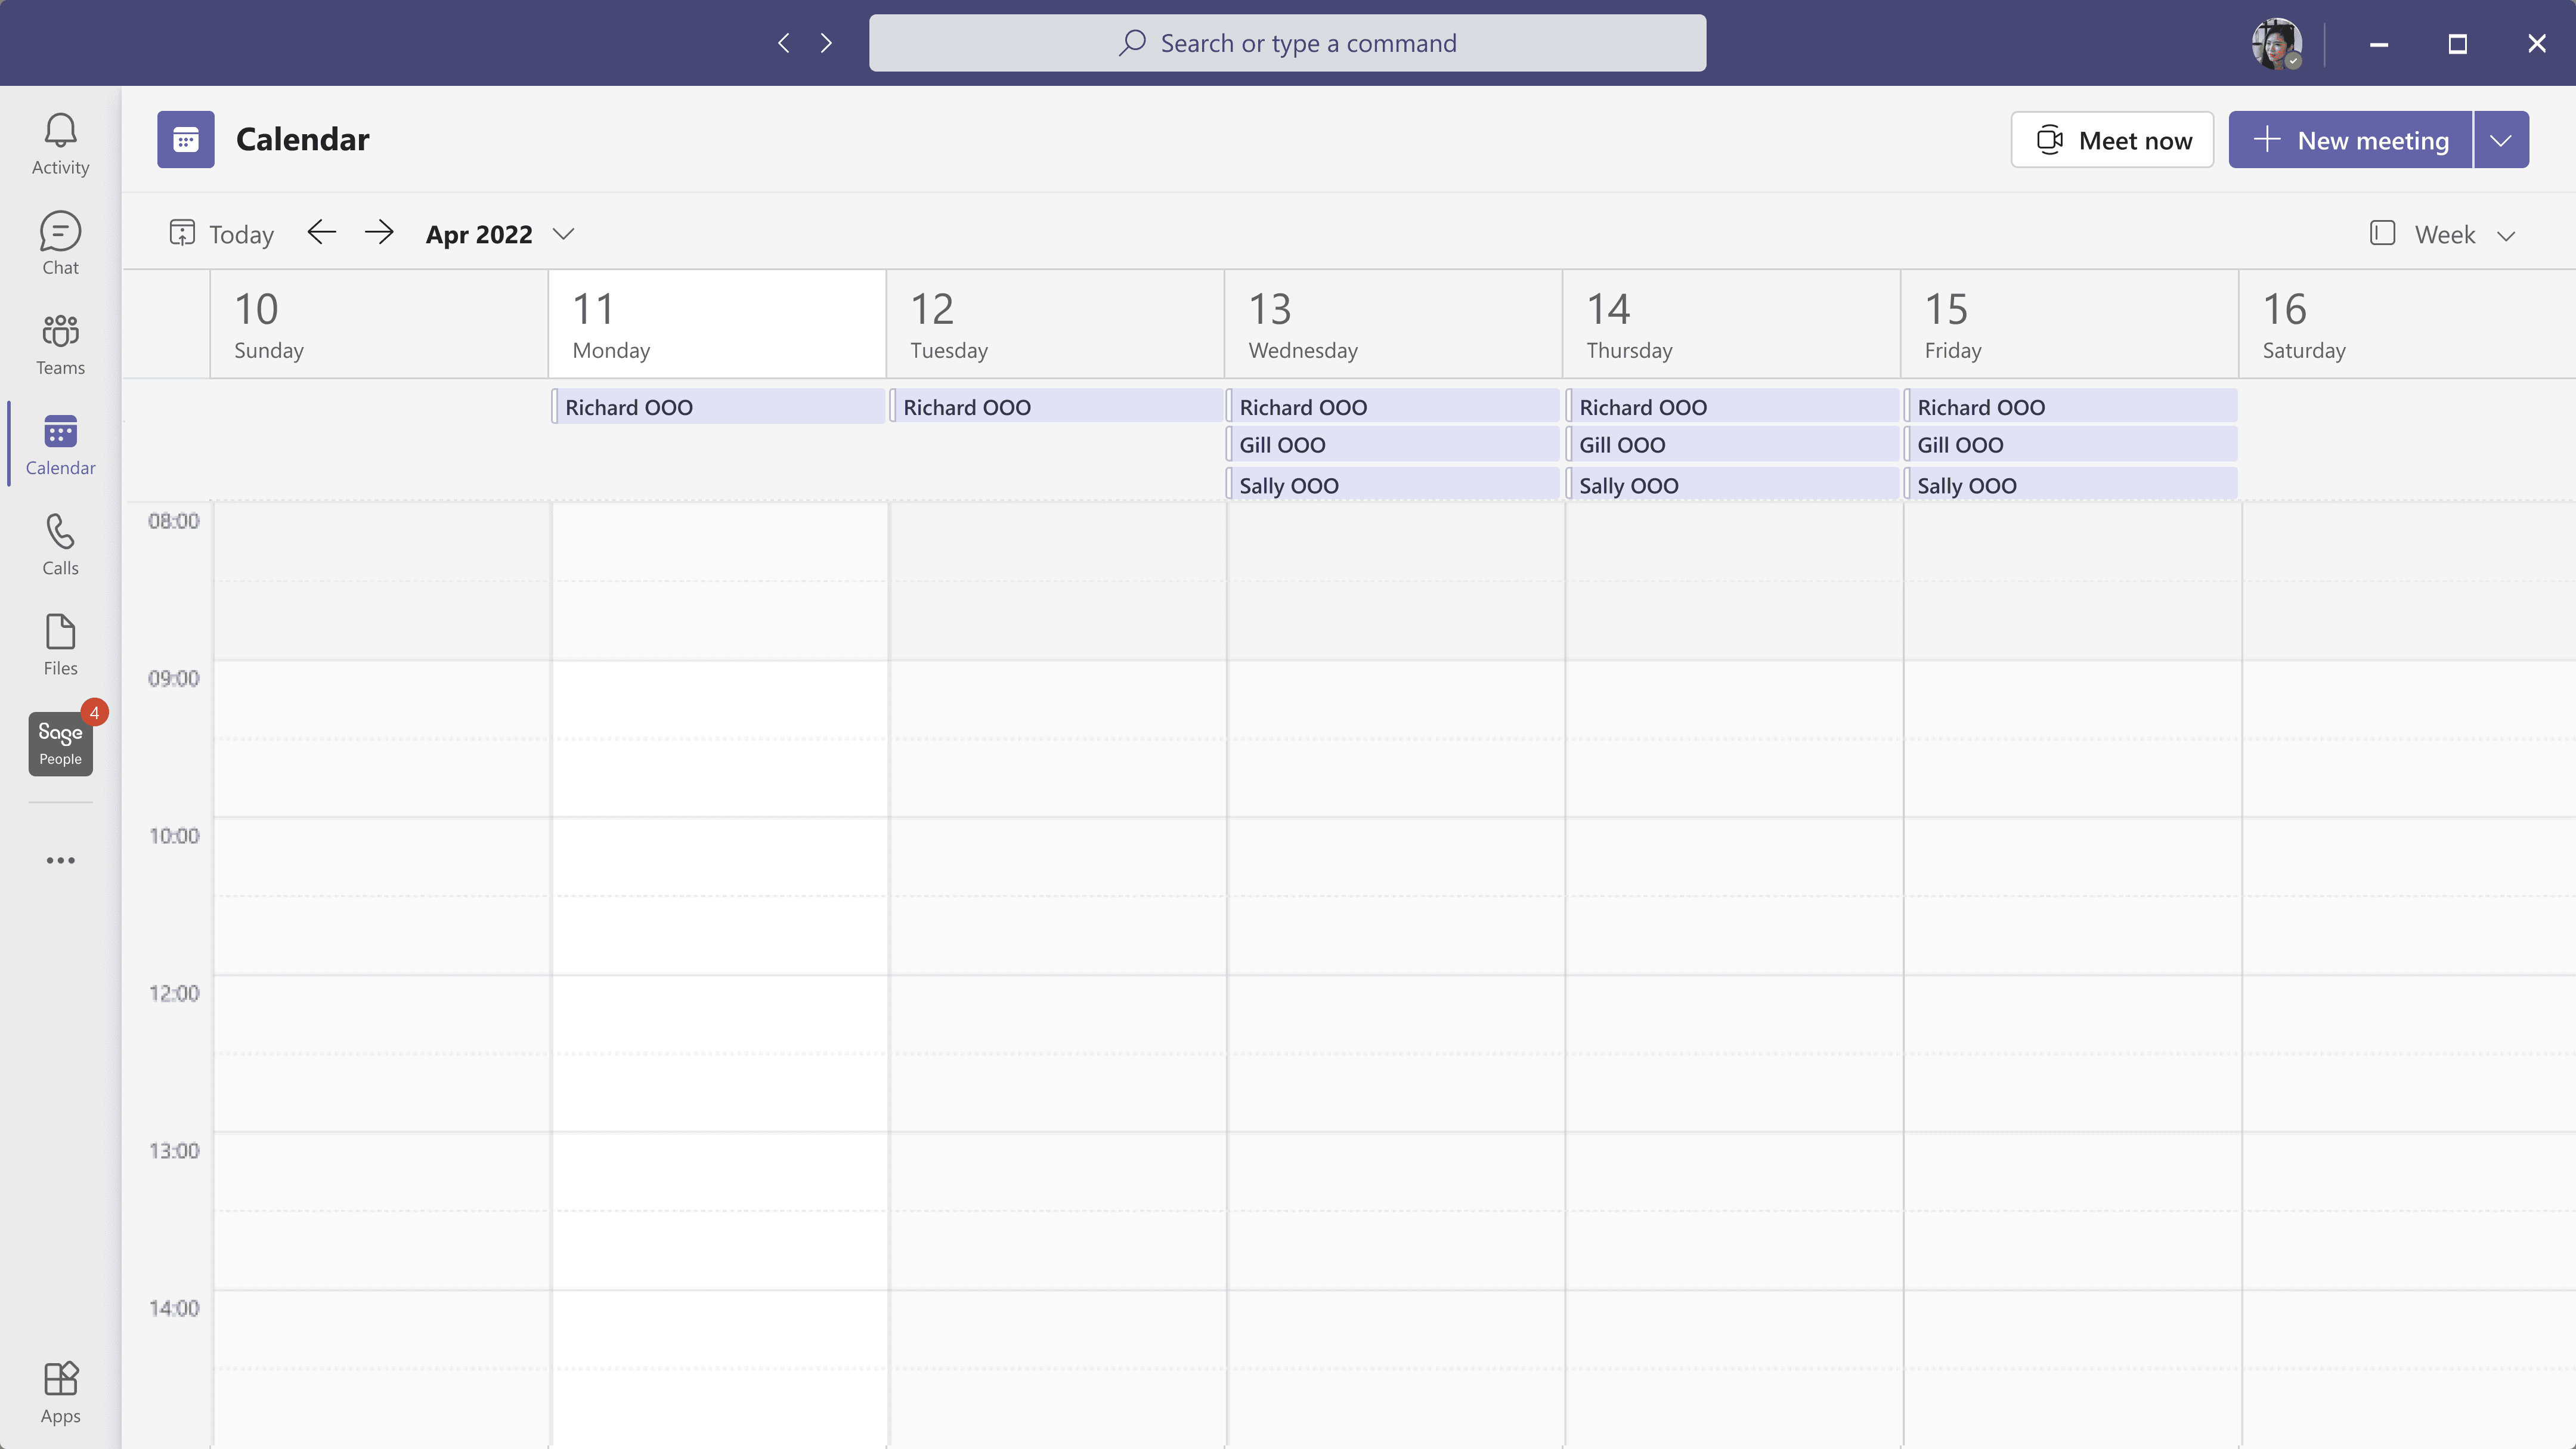Open Gill OOO event on Wednesday
Screen dimensions: 2576x1449
(1392, 445)
